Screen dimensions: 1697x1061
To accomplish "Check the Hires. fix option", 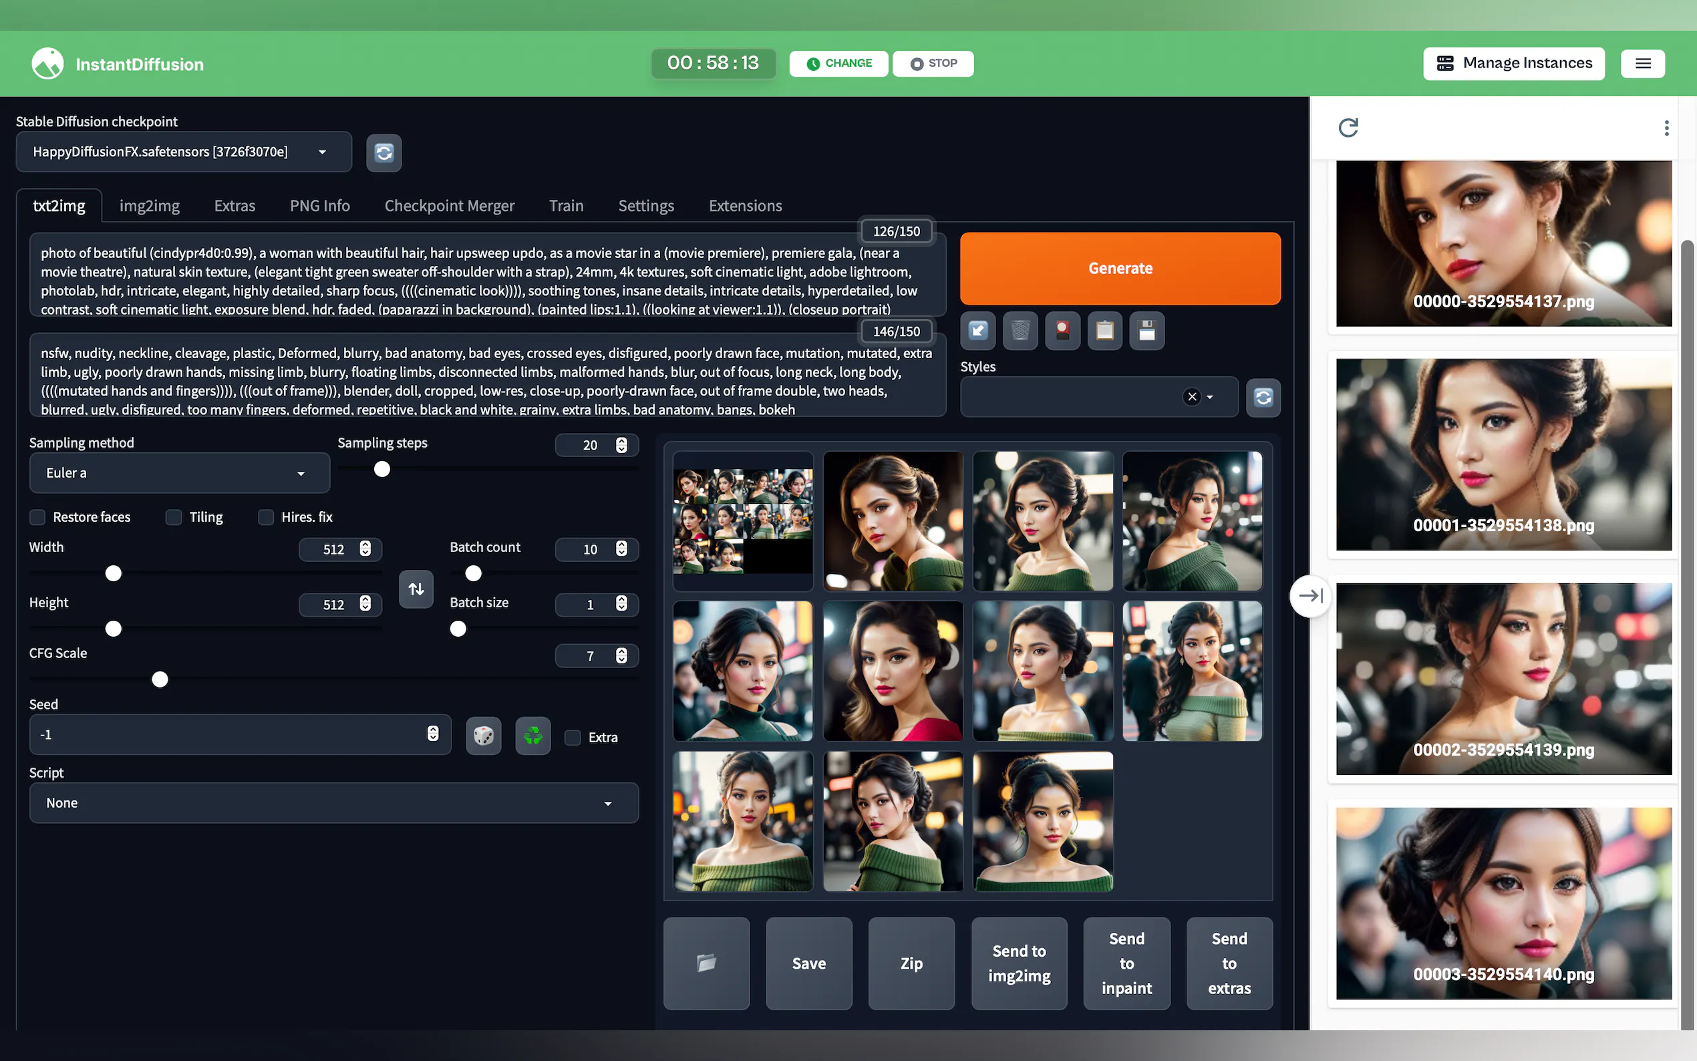I will pos(266,517).
